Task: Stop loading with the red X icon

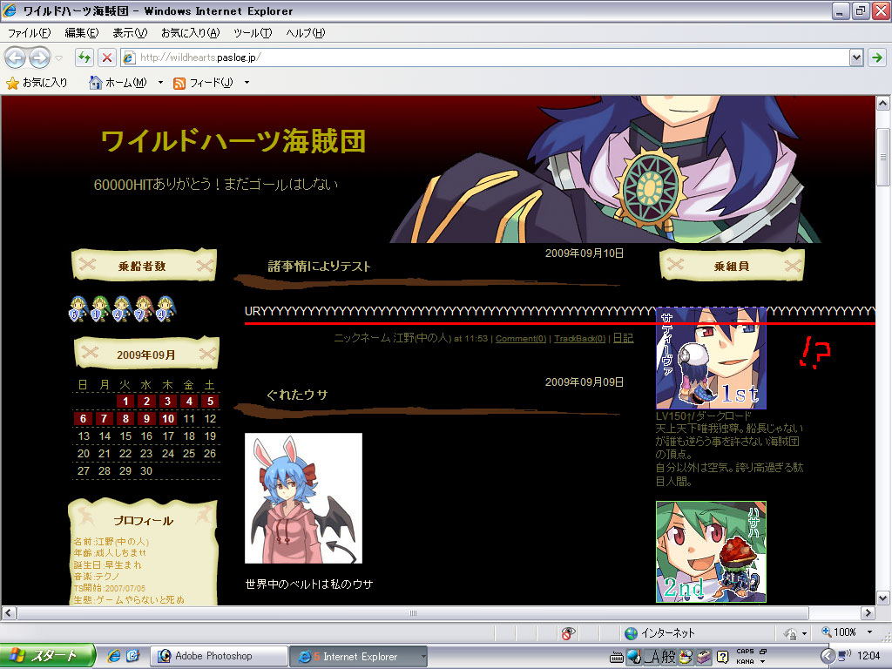Action: [x=106, y=57]
